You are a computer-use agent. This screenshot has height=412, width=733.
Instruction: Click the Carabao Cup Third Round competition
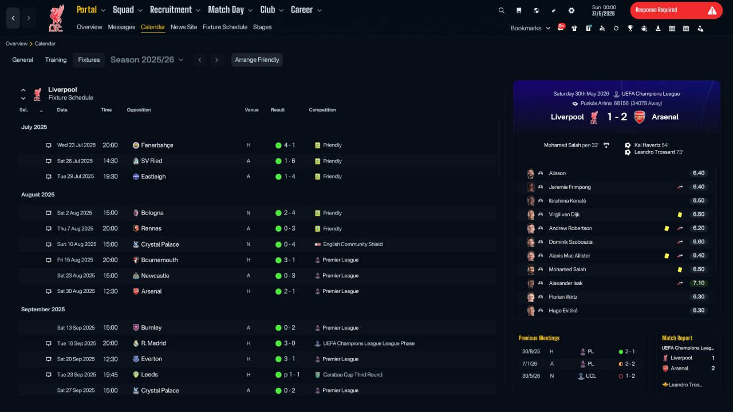coord(352,375)
